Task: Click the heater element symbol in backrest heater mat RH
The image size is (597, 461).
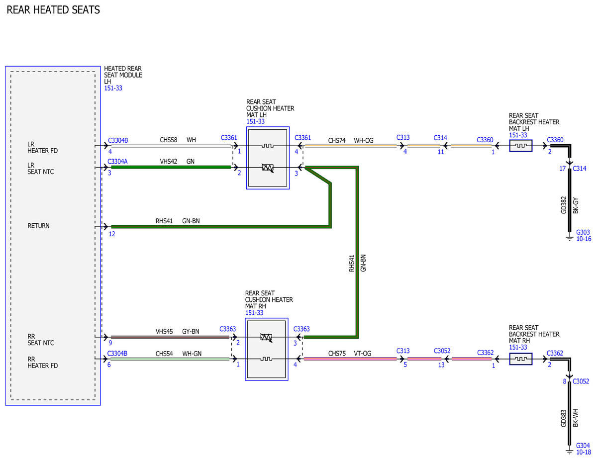Action: (x=521, y=359)
